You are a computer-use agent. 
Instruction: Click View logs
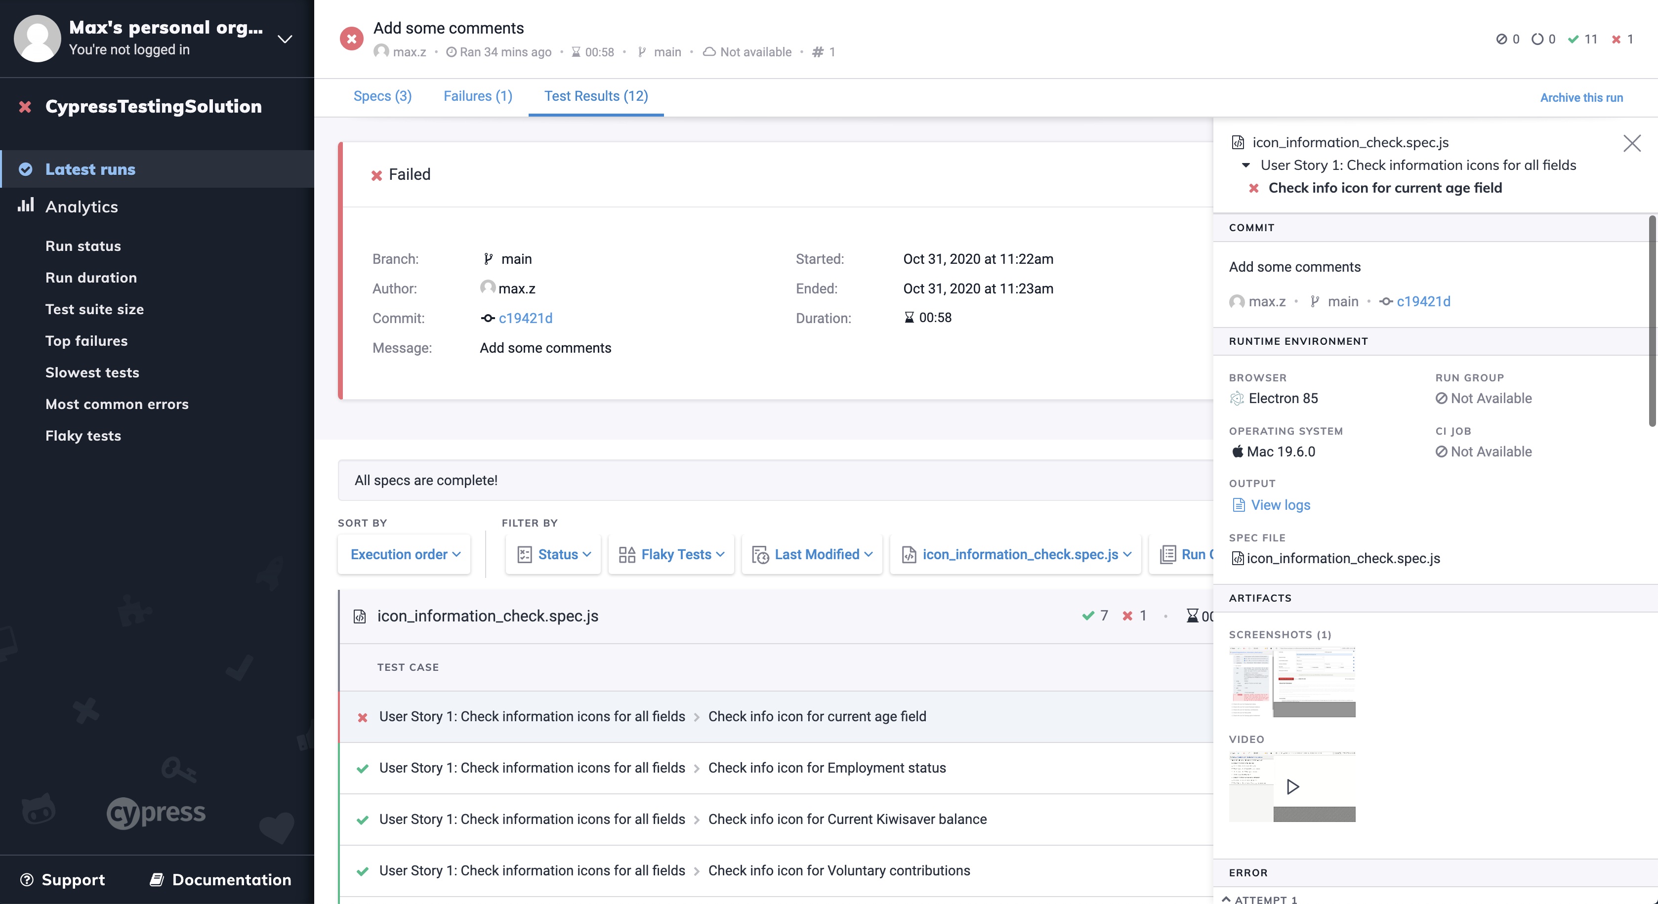(1280, 505)
